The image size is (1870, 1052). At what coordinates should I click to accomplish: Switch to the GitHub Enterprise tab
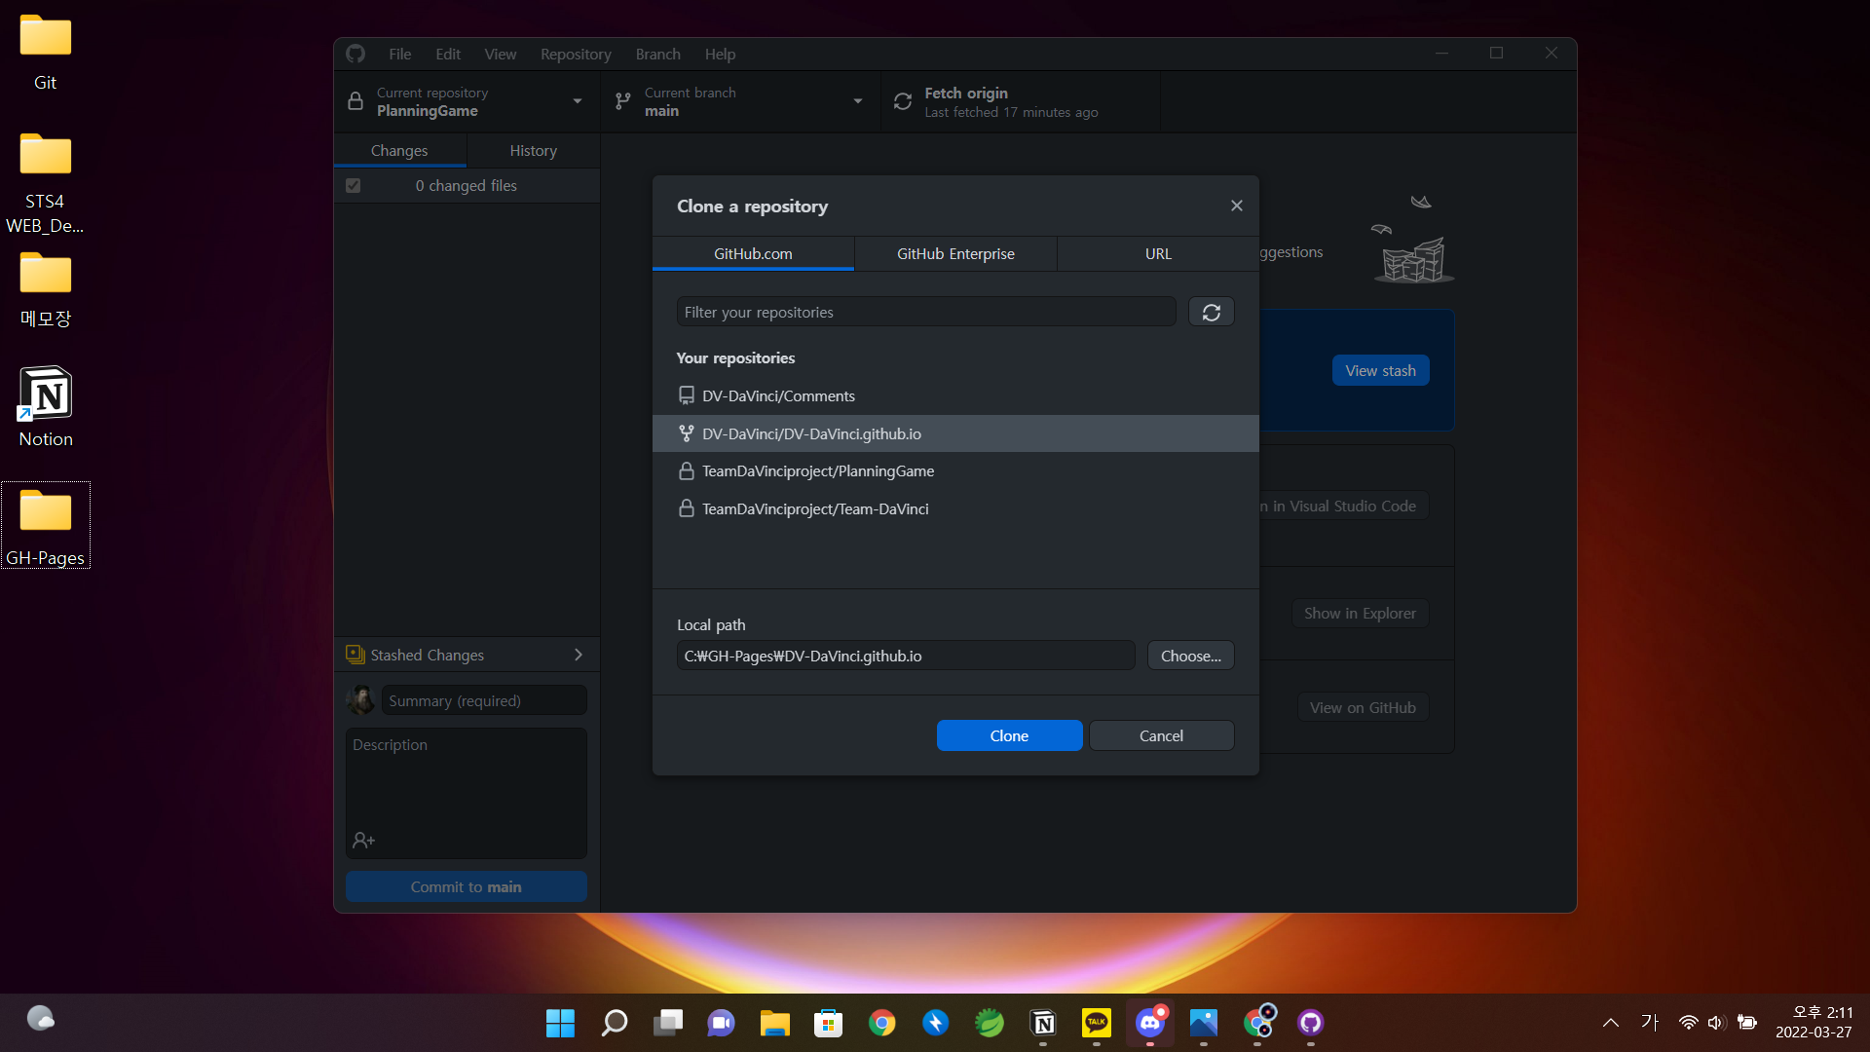click(x=954, y=253)
